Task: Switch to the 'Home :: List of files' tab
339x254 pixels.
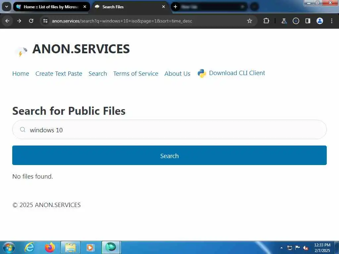Action: point(51,7)
